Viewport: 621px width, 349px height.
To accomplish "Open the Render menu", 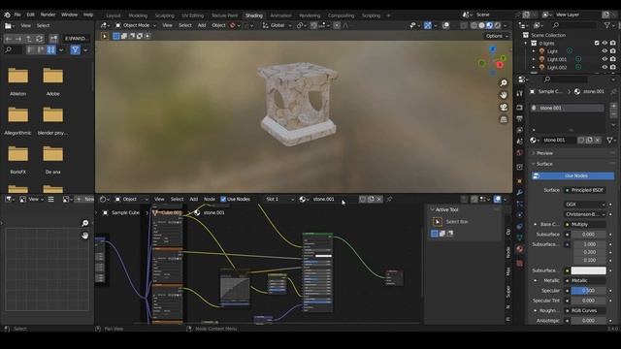I will coord(48,15).
